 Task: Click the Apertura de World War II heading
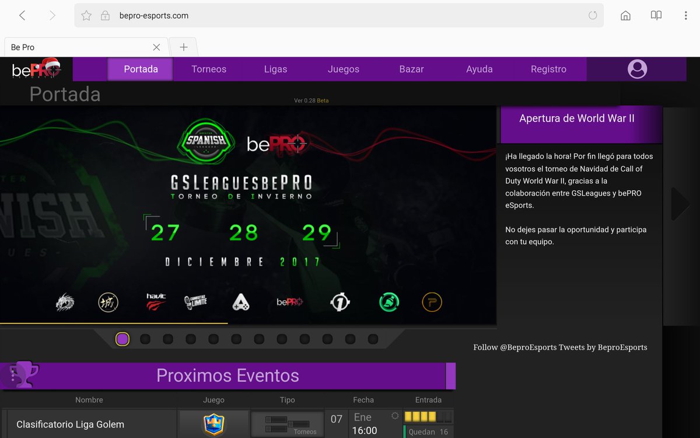coord(577,119)
